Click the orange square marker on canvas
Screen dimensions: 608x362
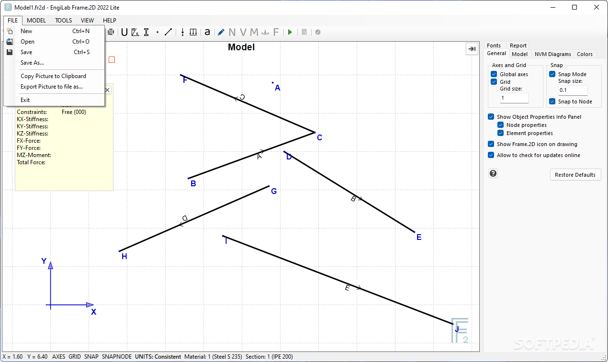[112, 60]
